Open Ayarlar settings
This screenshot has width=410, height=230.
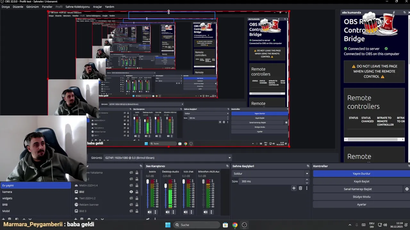(361, 204)
